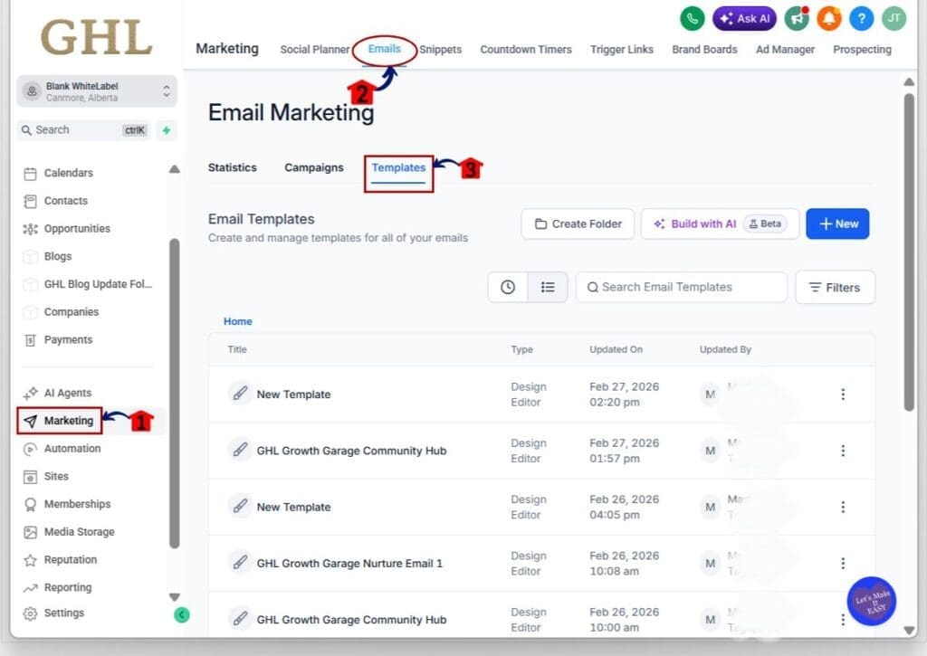
Task: Click the Home breadcrumb link
Action: pyautogui.click(x=238, y=321)
